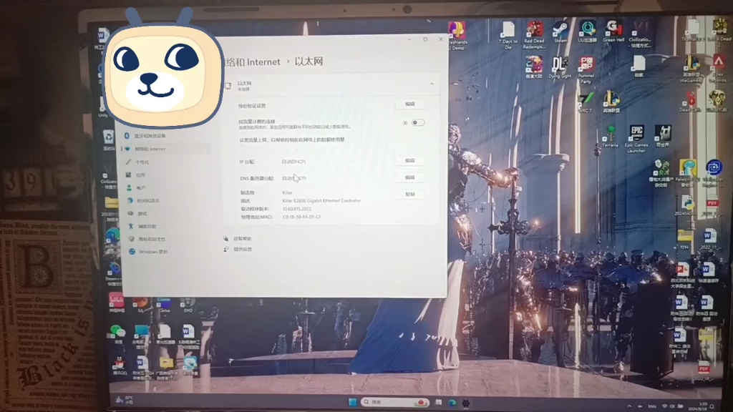
Task: Select the Dead Cells desktop icon
Action: pyautogui.click(x=691, y=102)
